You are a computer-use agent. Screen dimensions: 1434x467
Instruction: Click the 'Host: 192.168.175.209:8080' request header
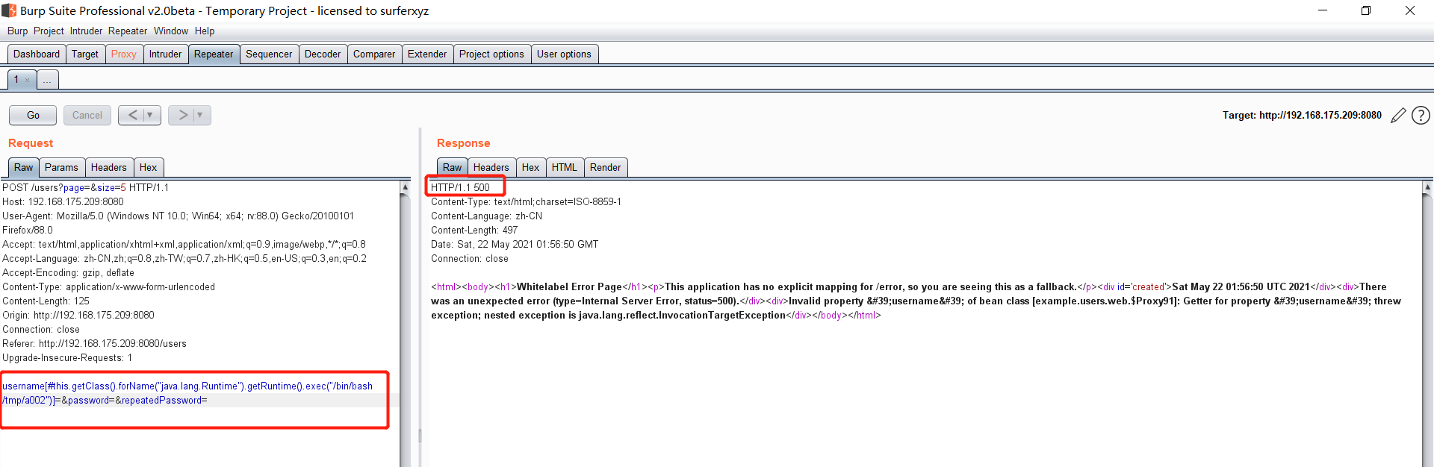pyautogui.click(x=63, y=201)
